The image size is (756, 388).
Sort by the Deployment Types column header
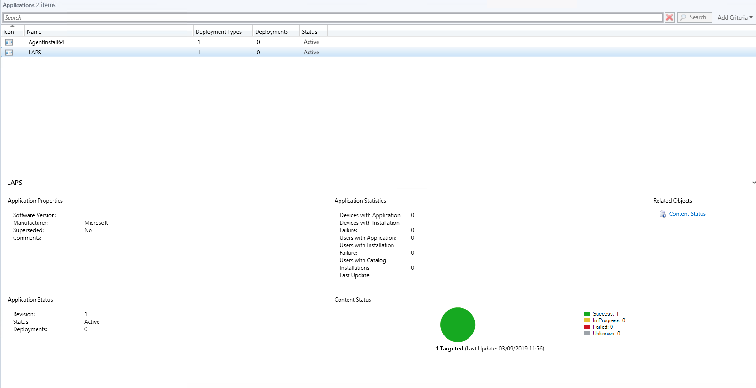point(222,32)
